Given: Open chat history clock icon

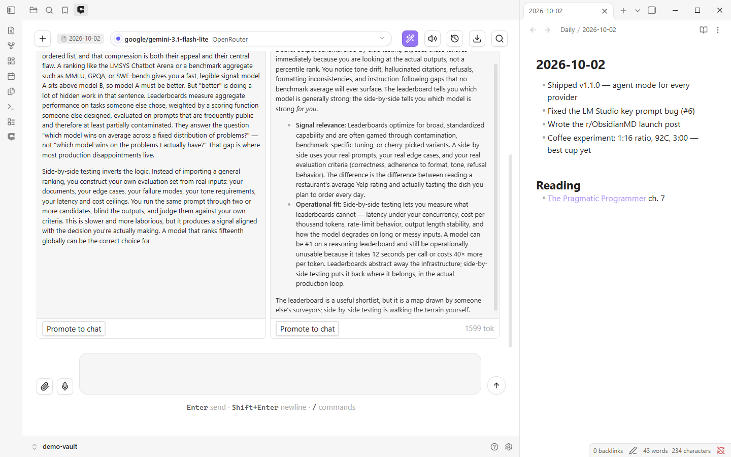Looking at the screenshot, I should pyautogui.click(x=455, y=39).
